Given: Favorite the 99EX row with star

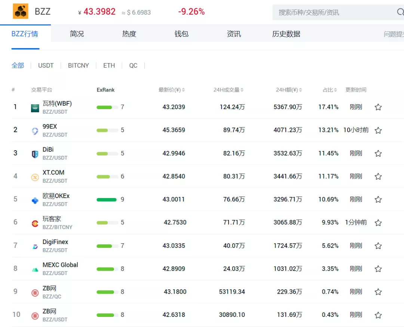Looking at the screenshot, I should pos(378,130).
